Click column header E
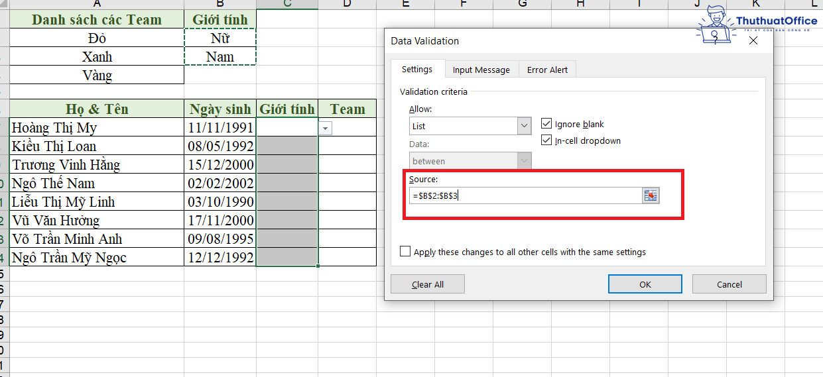Viewport: 823px width, 377px height. [x=406, y=4]
